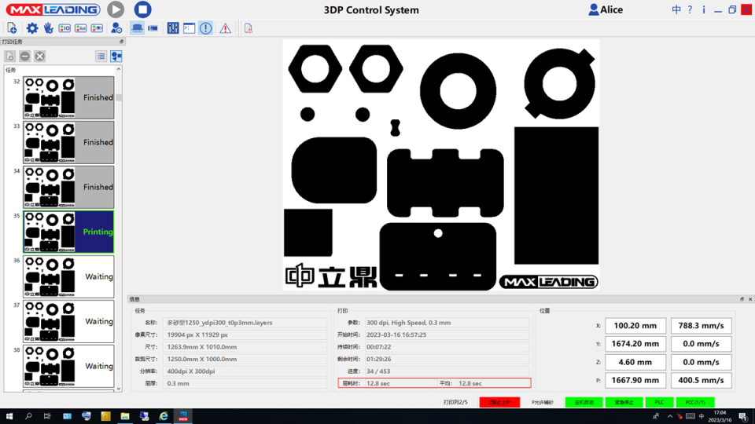Viewport: 755px width, 424px height.
Task: Click the green PCC(1/1) status indicator
Action: point(695,402)
